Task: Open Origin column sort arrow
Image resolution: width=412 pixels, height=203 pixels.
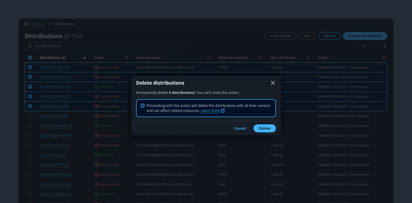Action: click(384, 58)
